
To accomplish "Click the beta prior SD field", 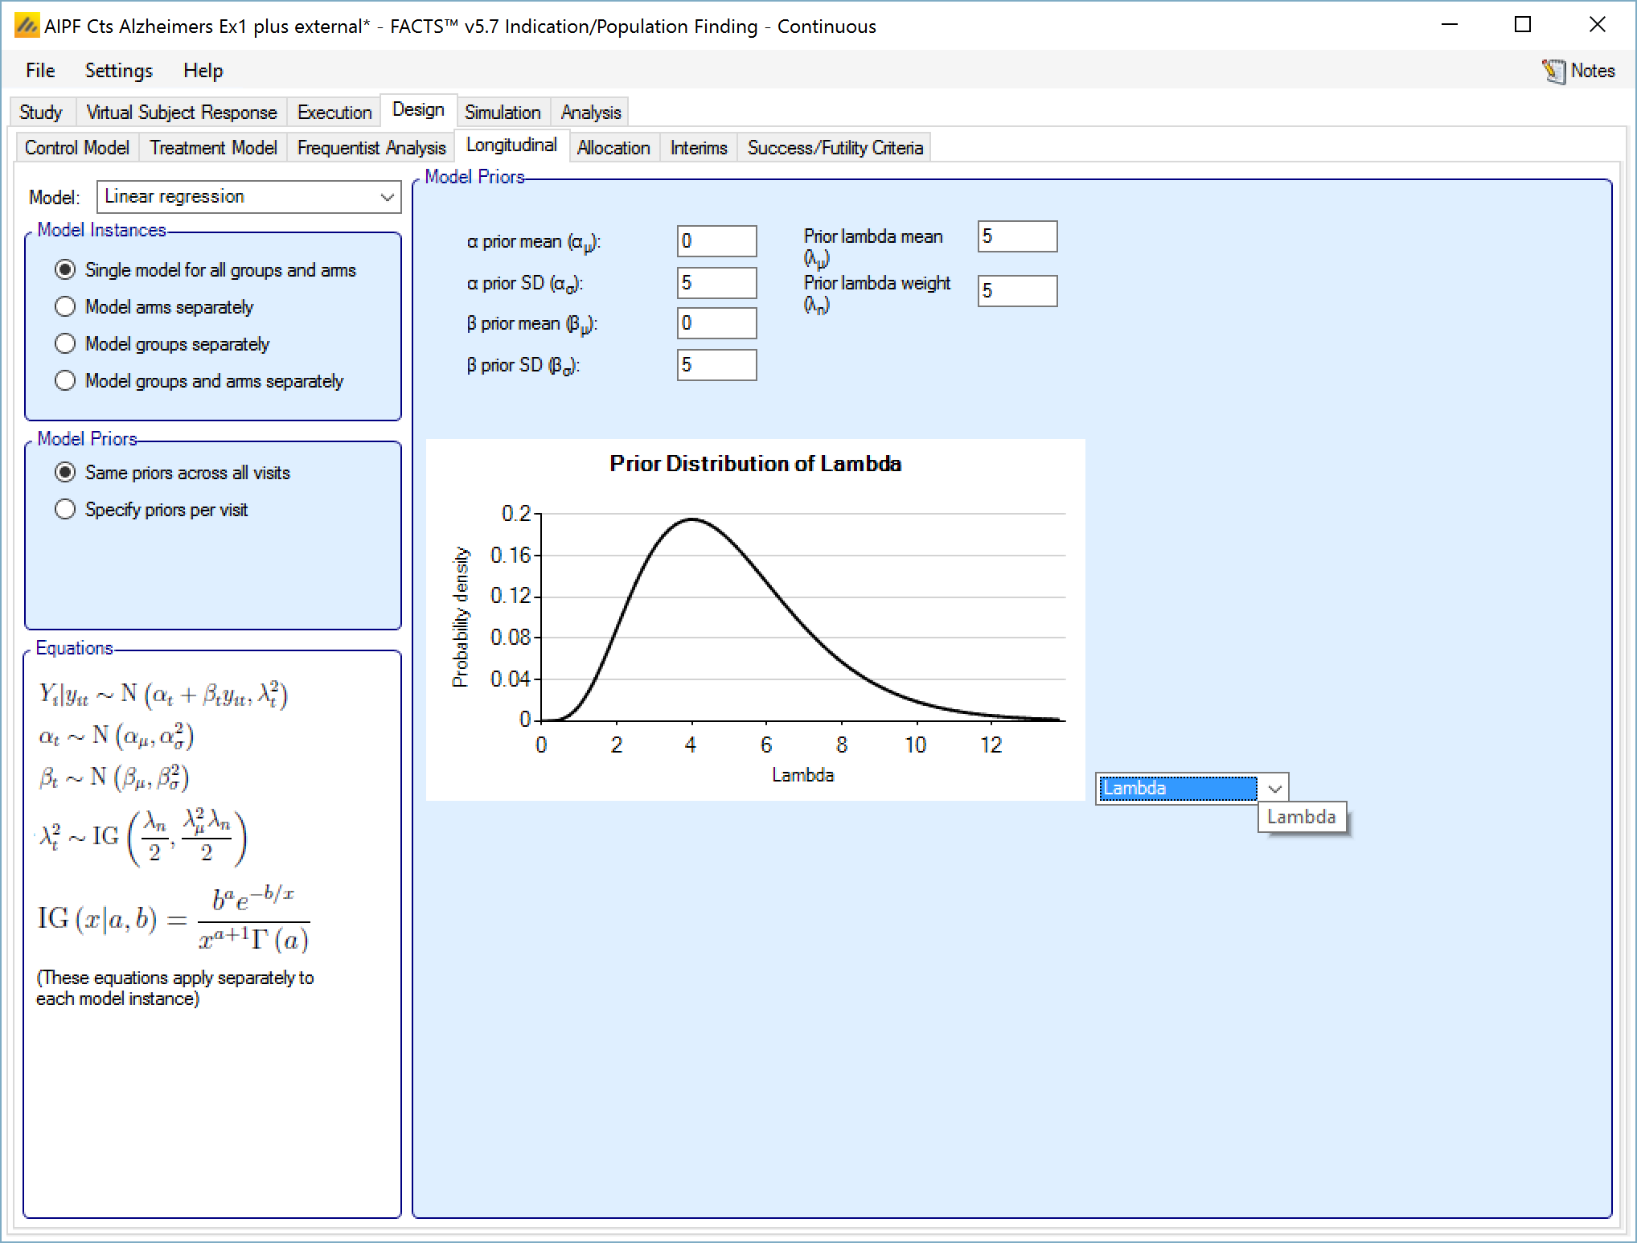I will point(716,365).
